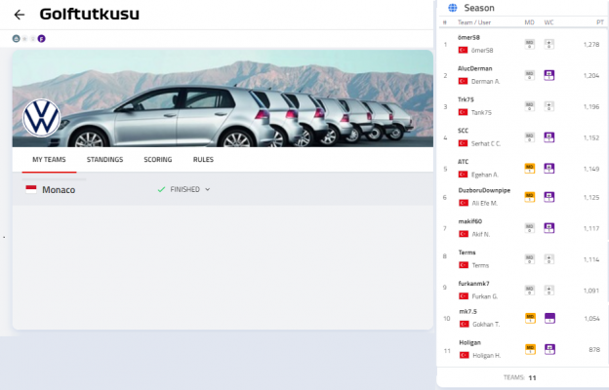The width and height of the screenshot is (609, 390).
Task: Open team Terms in standings
Action: point(467,253)
